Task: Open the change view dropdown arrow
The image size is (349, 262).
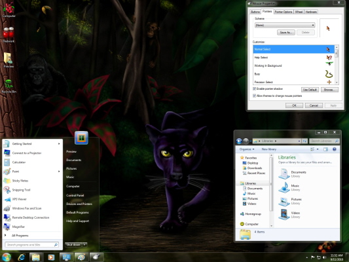Action: pos(318,149)
